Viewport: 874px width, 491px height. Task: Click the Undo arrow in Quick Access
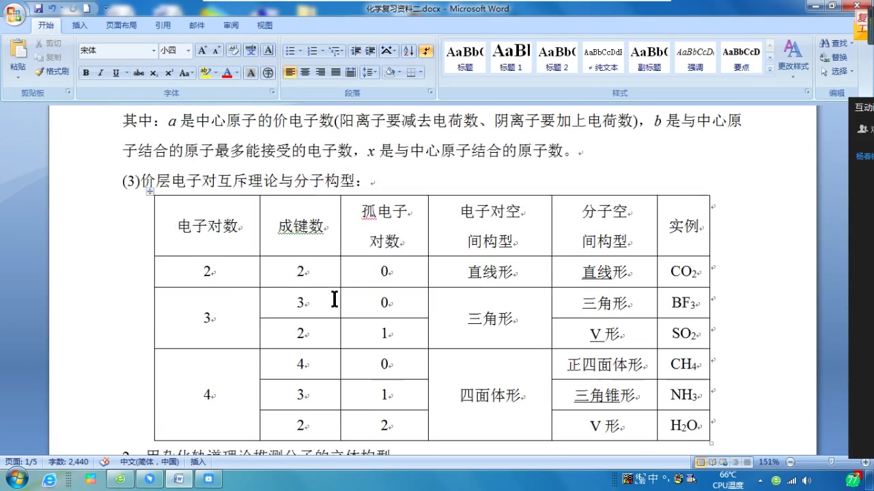coord(52,8)
